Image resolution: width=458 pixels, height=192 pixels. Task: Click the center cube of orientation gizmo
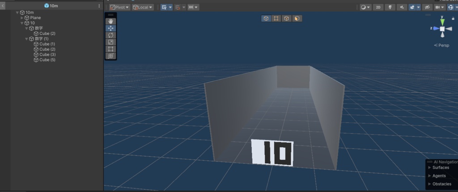tap(442, 29)
